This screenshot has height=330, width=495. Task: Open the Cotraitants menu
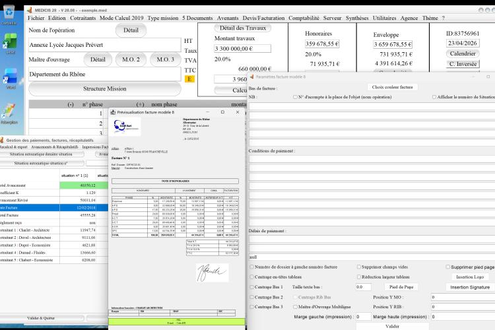tap(82, 18)
